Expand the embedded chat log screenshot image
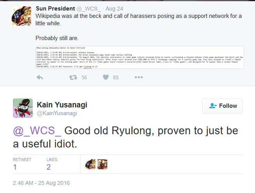This screenshot has width=255, height=193. coord(140,57)
